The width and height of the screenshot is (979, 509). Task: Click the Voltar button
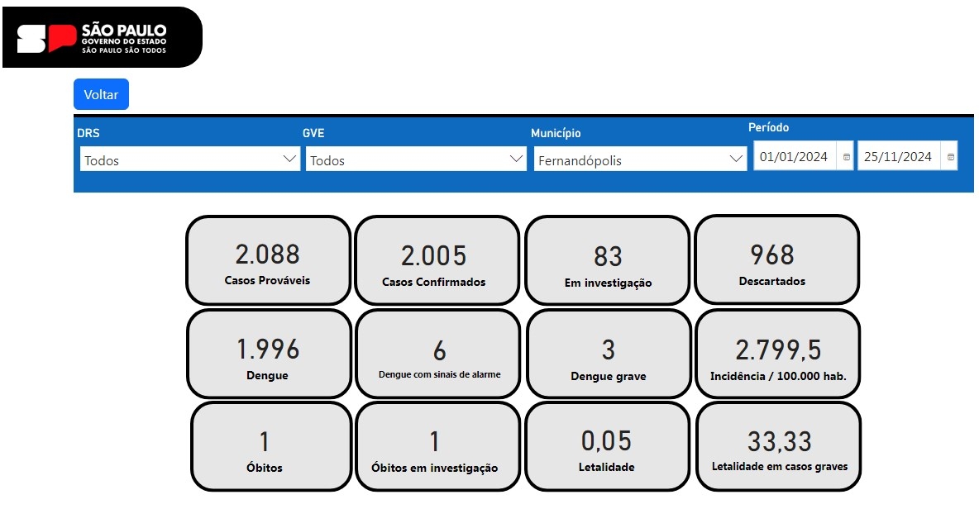[x=101, y=95]
